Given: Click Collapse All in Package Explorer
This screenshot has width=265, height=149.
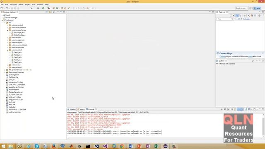Looking at the screenshot, I should click(x=47, y=12).
